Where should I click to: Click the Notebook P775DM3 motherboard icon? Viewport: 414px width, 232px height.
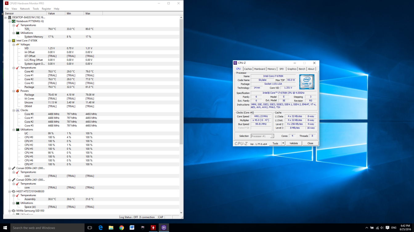(x=14, y=21)
